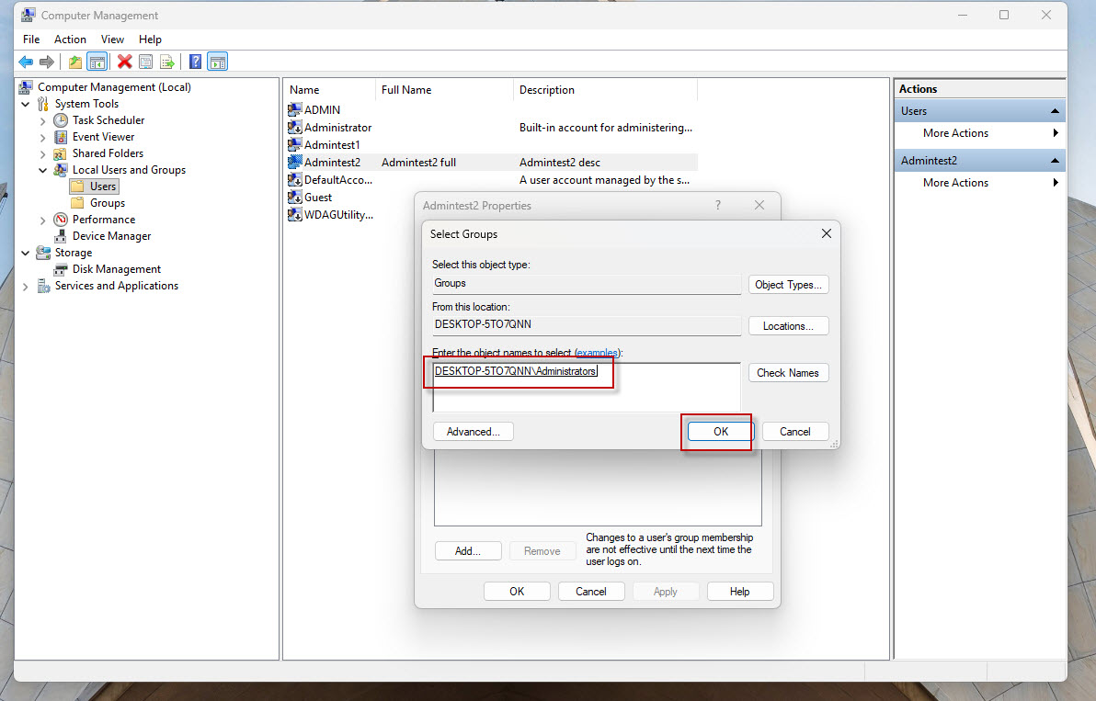The image size is (1096, 701).
Task: Open the File menu
Action: [x=31, y=40]
